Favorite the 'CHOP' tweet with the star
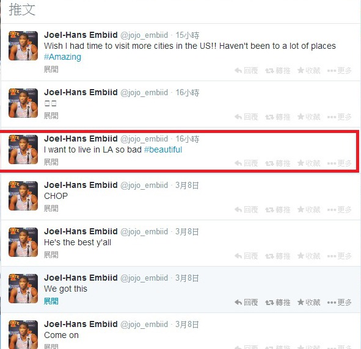The width and height of the screenshot is (361, 349). coord(308,209)
